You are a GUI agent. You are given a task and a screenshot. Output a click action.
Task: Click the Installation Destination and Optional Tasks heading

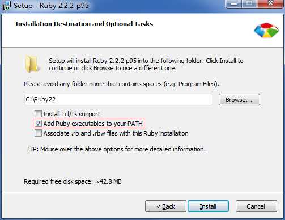84,24
